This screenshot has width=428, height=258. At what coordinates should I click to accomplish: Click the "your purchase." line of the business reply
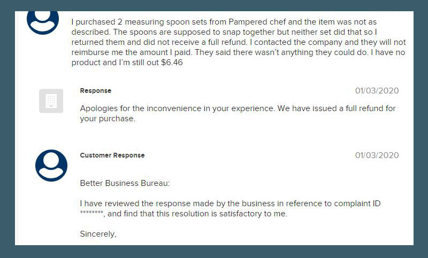(x=108, y=119)
